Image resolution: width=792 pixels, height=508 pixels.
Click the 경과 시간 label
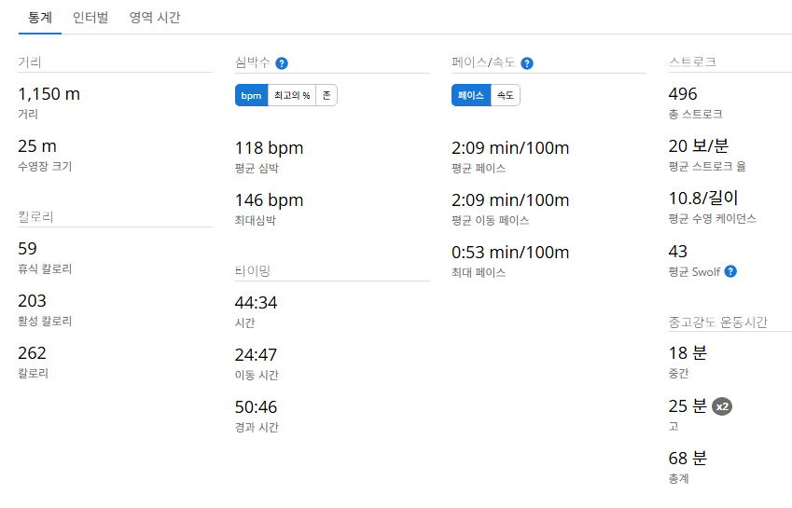tap(257, 428)
